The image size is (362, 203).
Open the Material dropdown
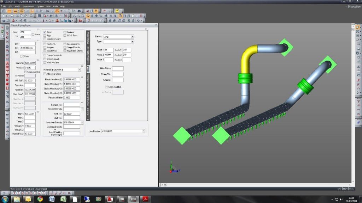pyautogui.click(x=79, y=69)
